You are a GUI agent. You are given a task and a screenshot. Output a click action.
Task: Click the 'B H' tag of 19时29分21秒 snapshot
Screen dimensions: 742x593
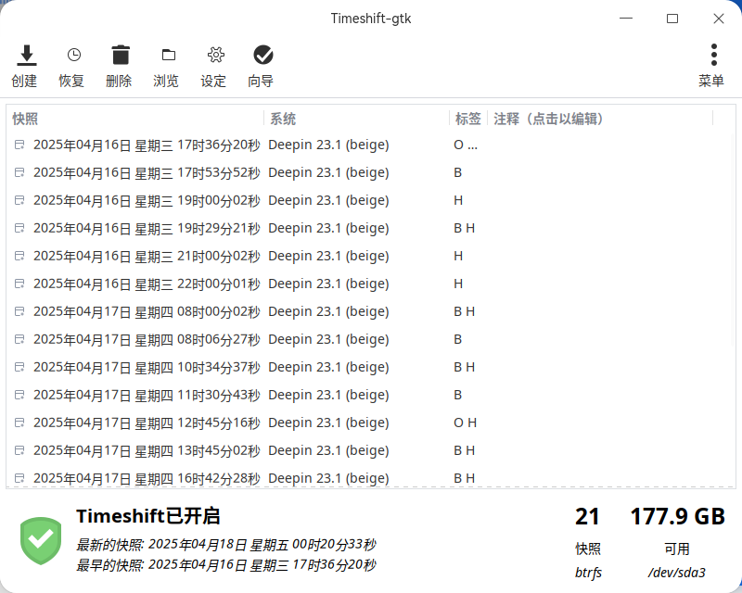465,228
